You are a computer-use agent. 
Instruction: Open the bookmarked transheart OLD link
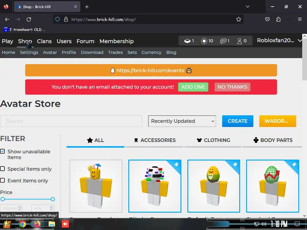click(x=25, y=30)
